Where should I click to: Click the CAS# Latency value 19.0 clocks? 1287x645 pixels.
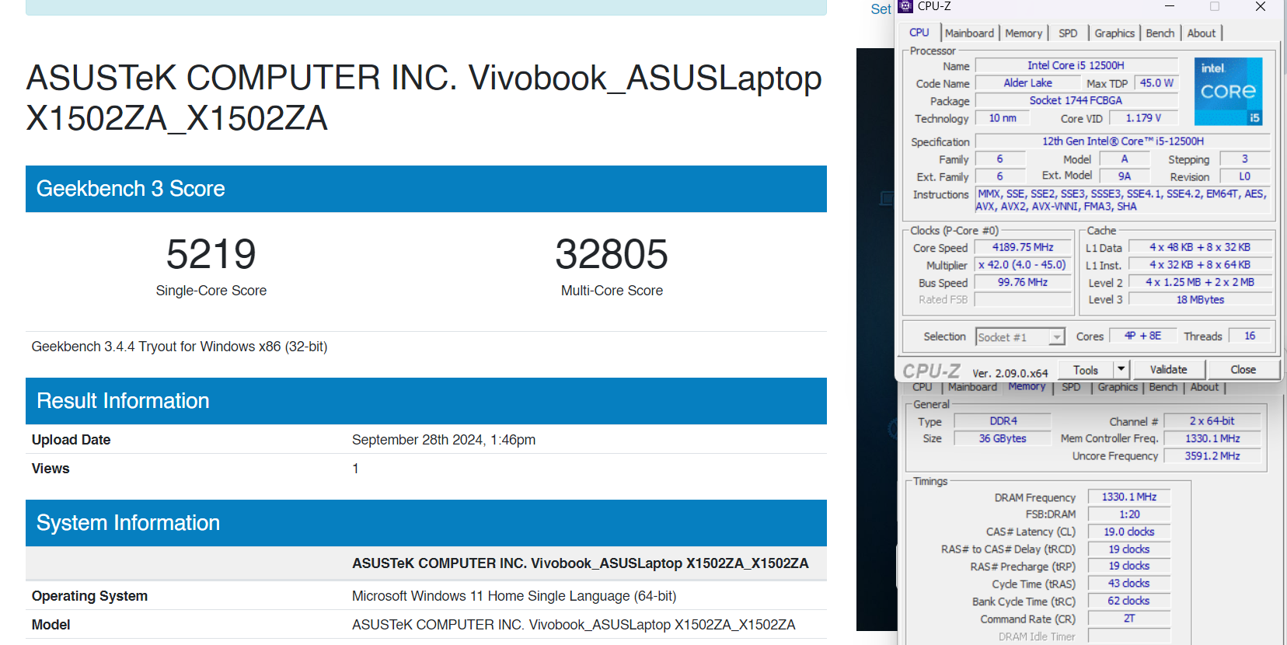click(1128, 532)
